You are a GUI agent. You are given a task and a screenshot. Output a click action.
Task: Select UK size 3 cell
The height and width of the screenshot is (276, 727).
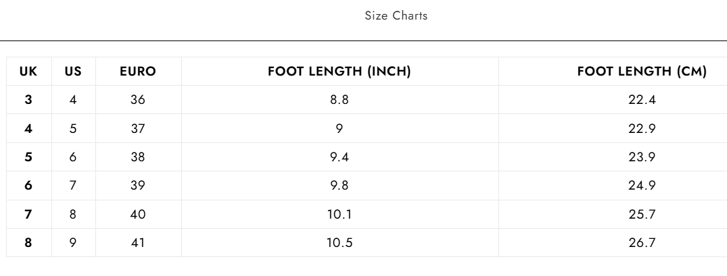[x=28, y=101]
